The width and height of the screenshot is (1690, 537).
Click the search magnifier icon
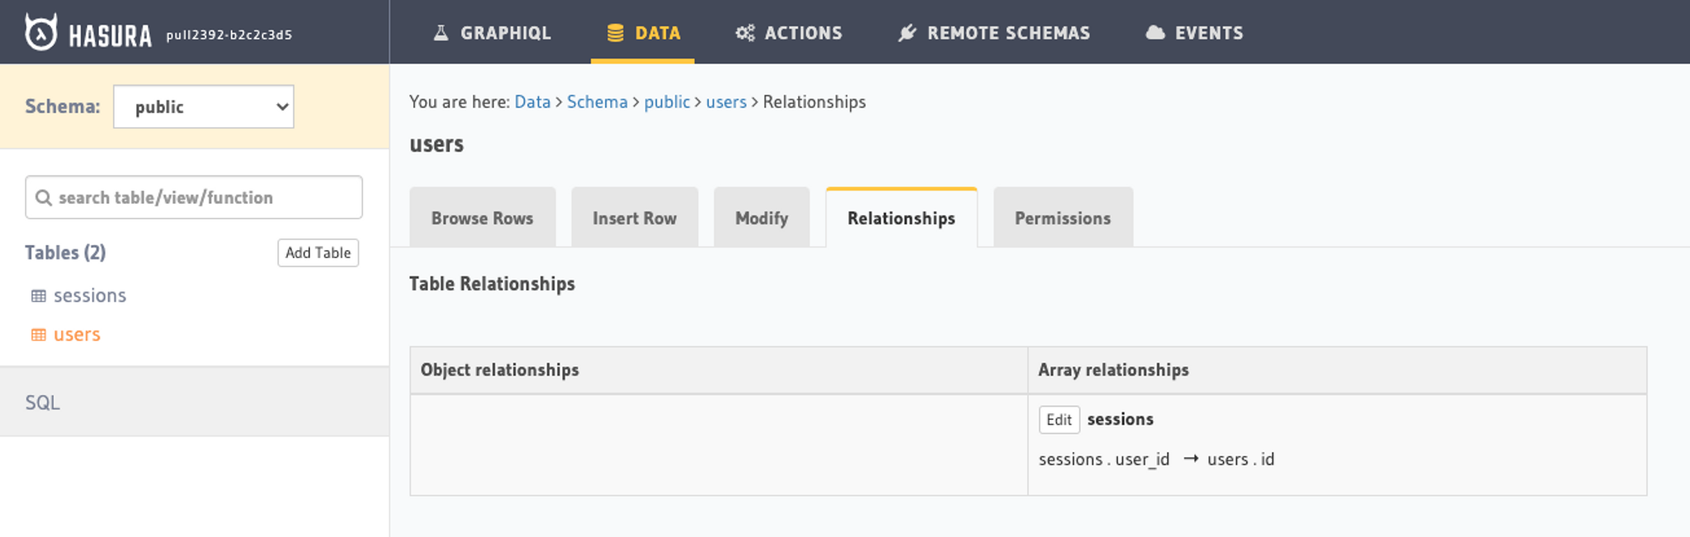tap(44, 198)
